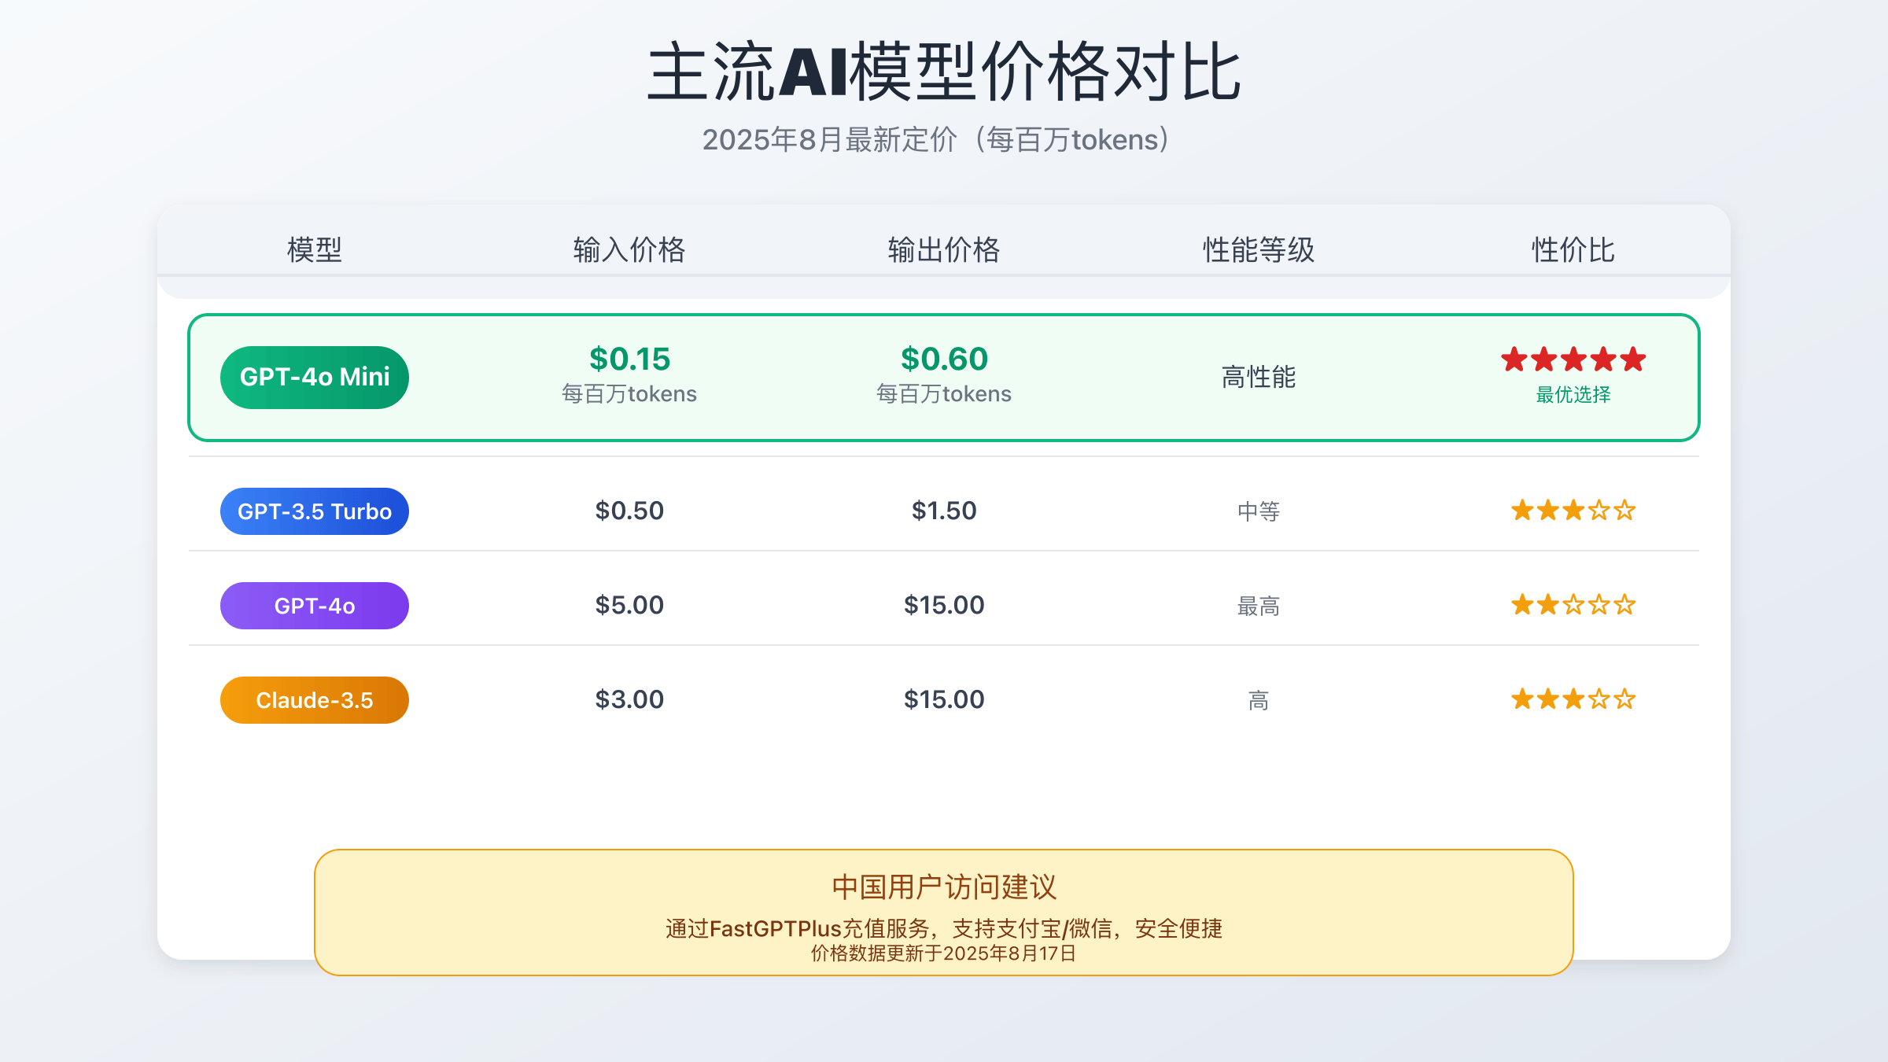1888x1062 pixels.
Task: Click the 最高 performance label
Action: [1259, 607]
